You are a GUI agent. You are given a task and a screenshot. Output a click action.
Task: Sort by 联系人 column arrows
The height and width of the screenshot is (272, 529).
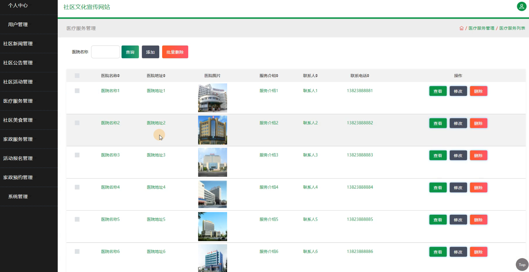tap(316, 76)
